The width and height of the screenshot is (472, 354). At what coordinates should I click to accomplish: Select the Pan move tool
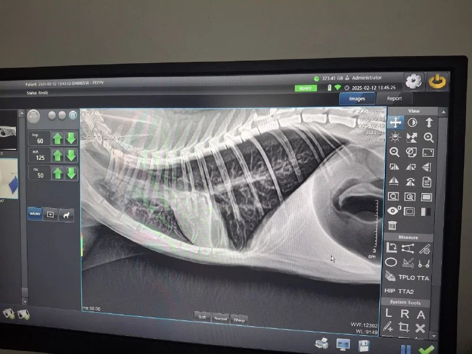(395, 122)
